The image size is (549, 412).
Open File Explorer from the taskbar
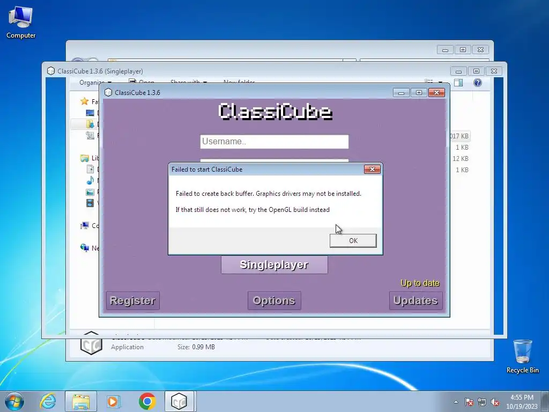pyautogui.click(x=81, y=401)
